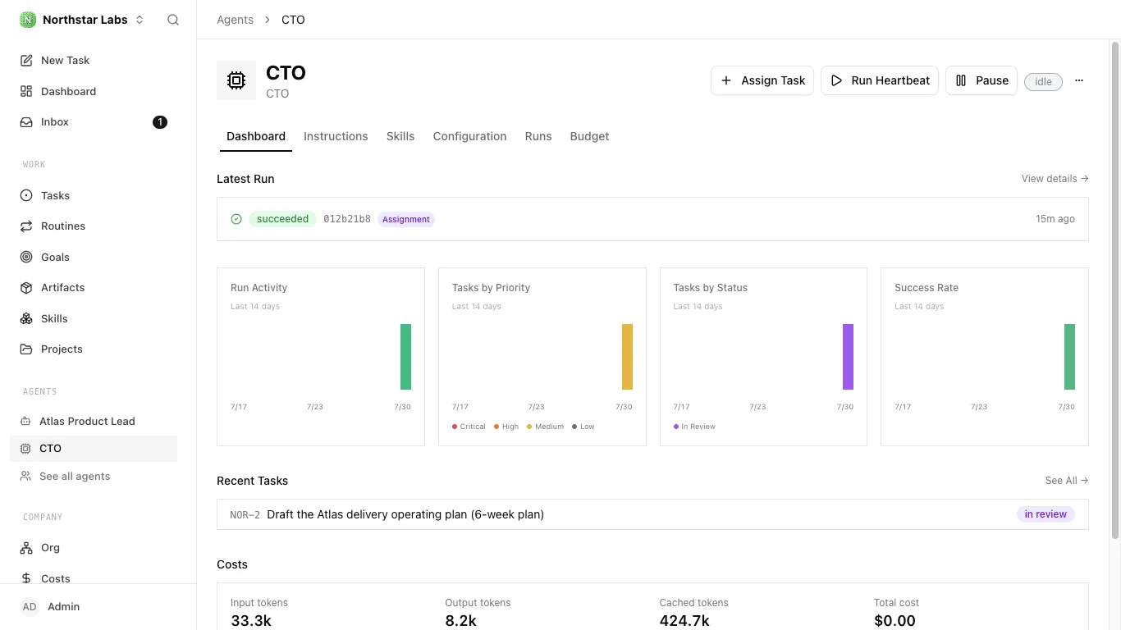
Task: Click the Assign Task button
Action: 762,80
